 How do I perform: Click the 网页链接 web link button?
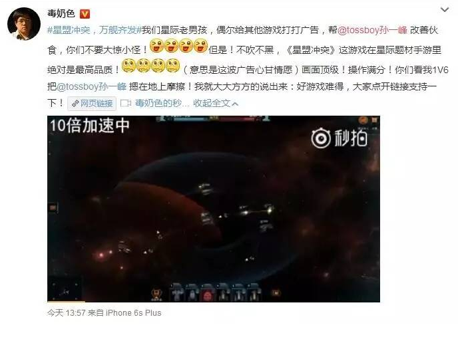(x=92, y=103)
